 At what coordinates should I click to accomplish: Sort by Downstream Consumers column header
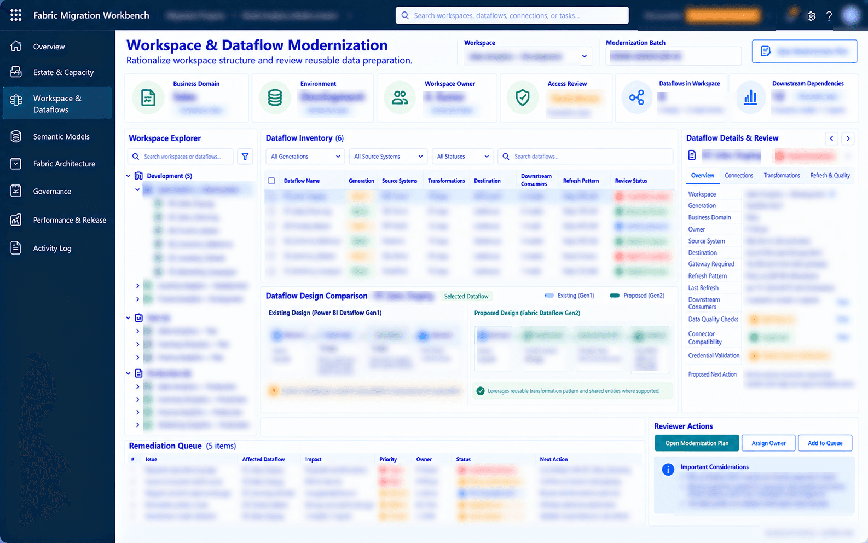pos(536,181)
